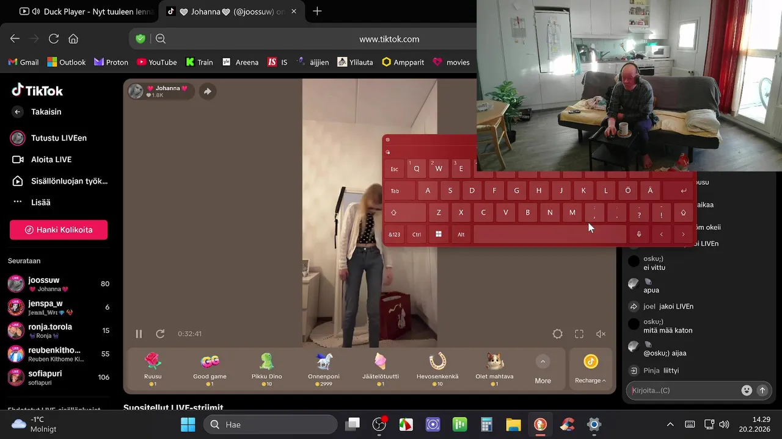782x439 pixels.
Task: Send the Pikku Dino gift
Action: [266, 369]
